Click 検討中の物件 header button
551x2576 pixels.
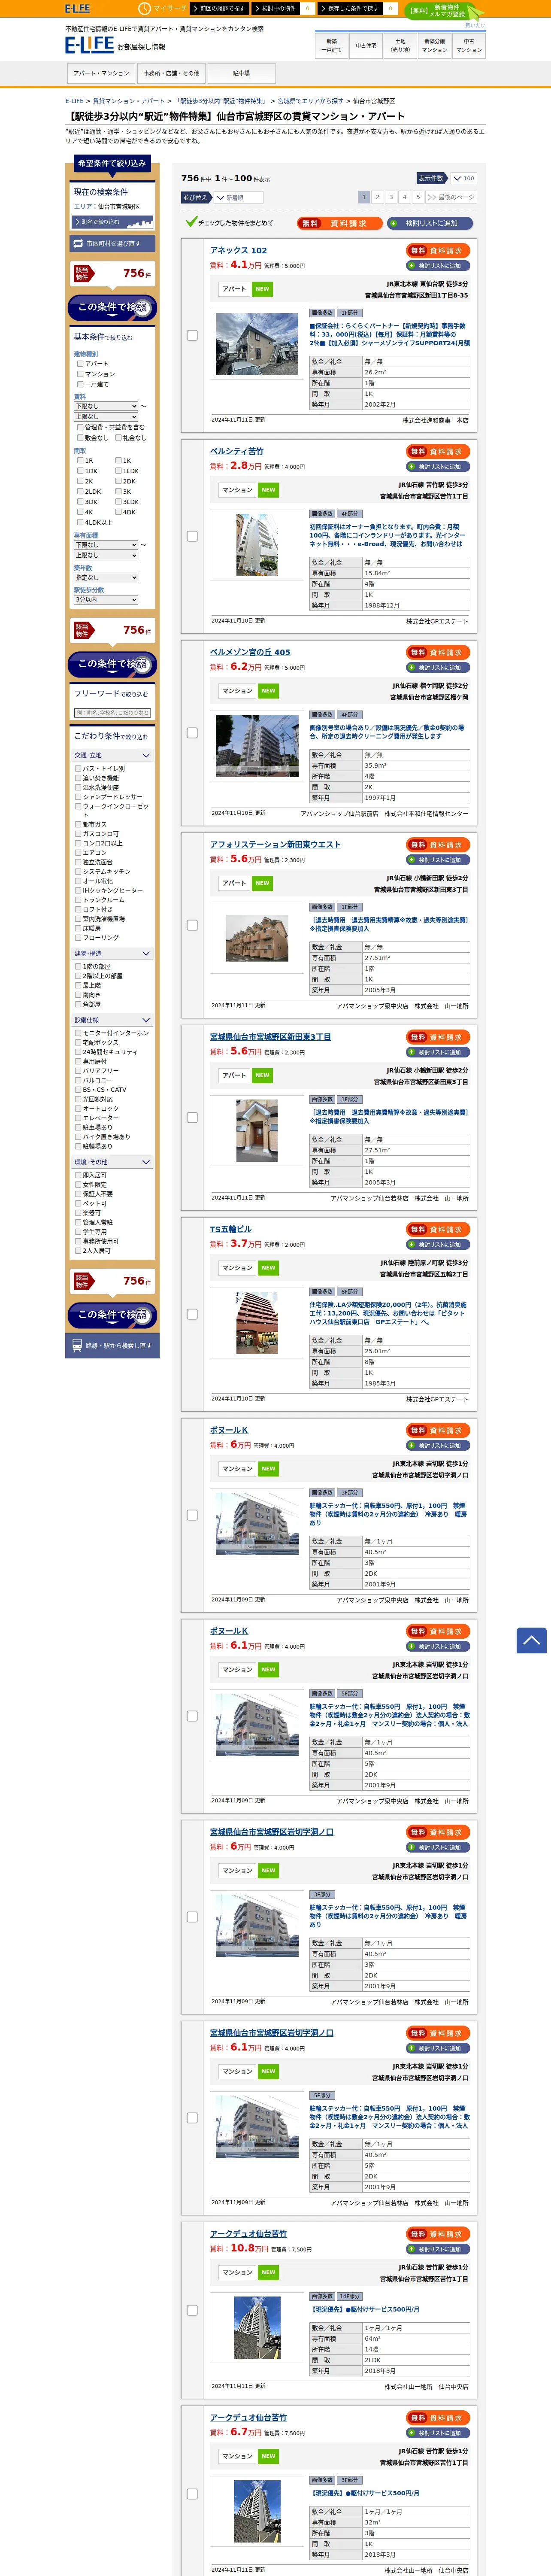pos(276,8)
